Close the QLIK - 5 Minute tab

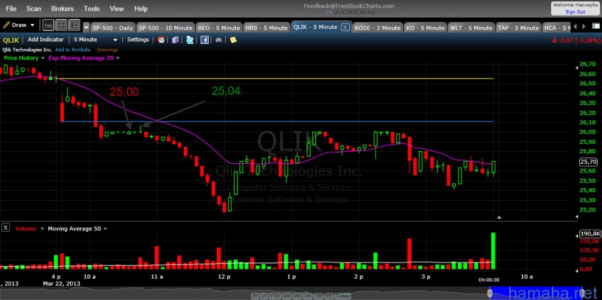tap(345, 27)
